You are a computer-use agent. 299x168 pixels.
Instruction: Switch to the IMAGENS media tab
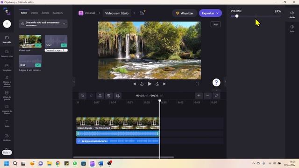pyautogui.click(x=57, y=13)
